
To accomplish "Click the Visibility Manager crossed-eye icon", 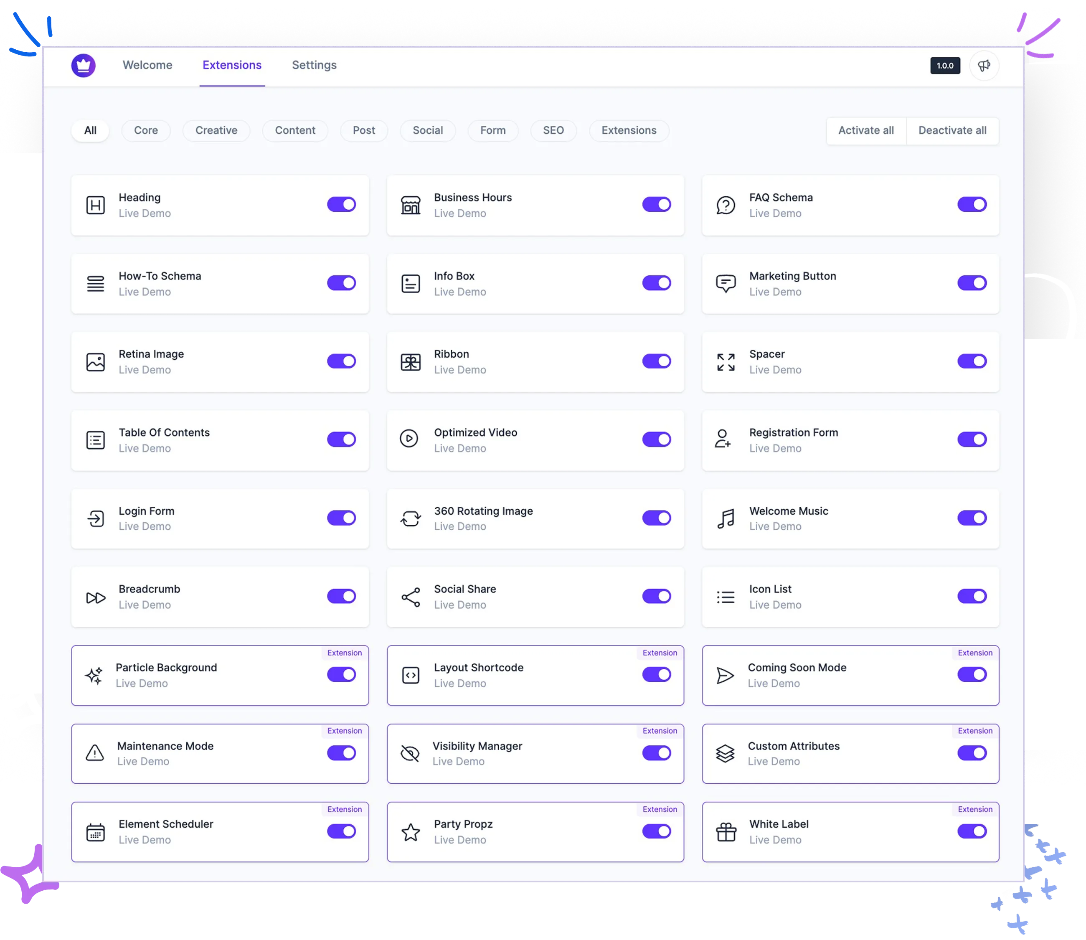I will (409, 753).
